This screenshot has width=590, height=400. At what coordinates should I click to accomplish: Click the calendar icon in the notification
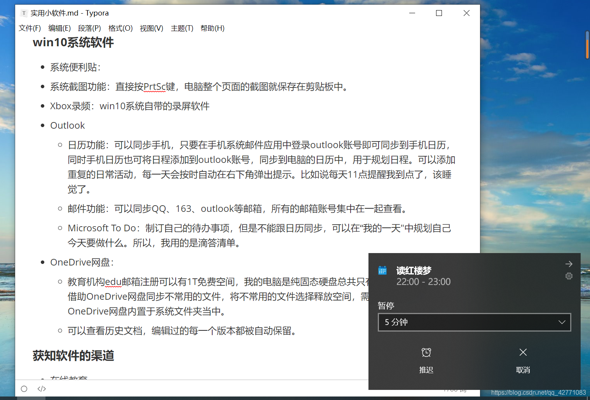382,270
